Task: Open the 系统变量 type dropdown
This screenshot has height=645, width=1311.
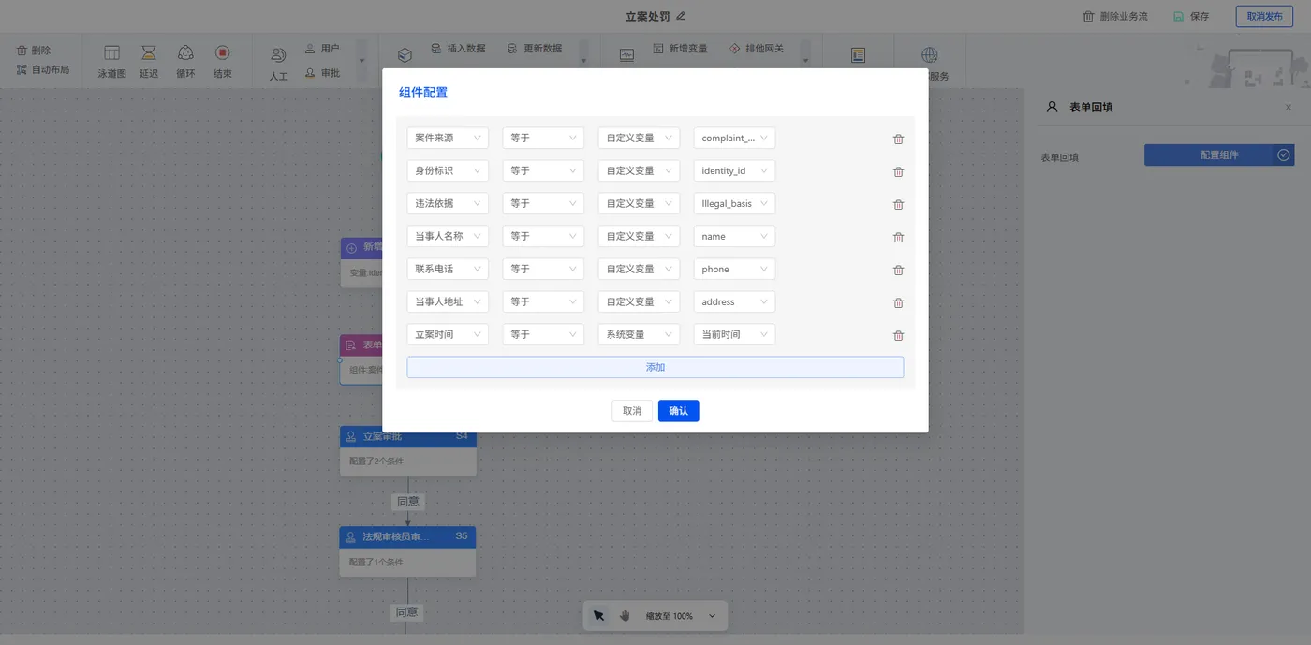Action: [639, 334]
